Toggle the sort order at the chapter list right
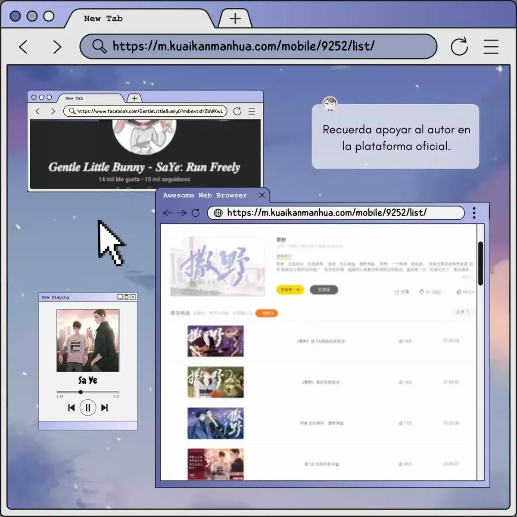This screenshot has width=517, height=517. pos(462,311)
